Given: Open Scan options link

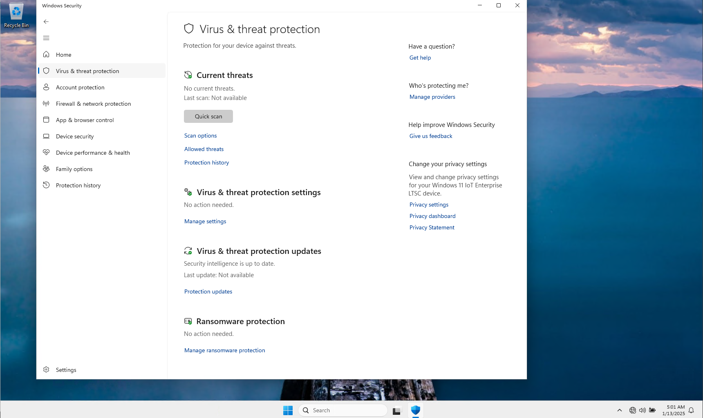Looking at the screenshot, I should click(200, 136).
